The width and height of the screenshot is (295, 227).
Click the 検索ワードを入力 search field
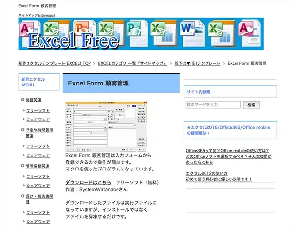coord(213,105)
